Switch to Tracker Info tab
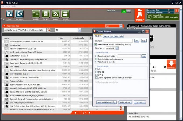 pyautogui.click(x=108, y=36)
